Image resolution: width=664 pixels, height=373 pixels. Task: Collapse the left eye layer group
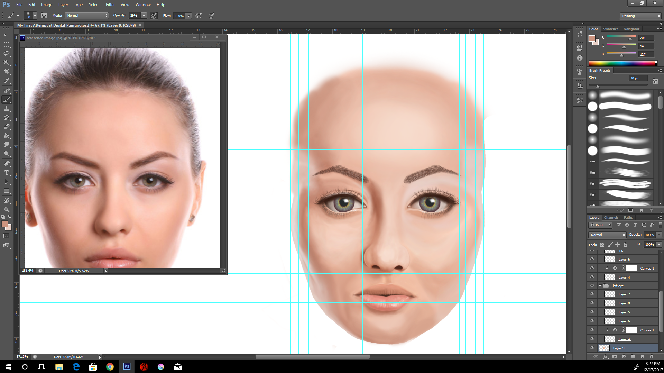click(x=600, y=286)
